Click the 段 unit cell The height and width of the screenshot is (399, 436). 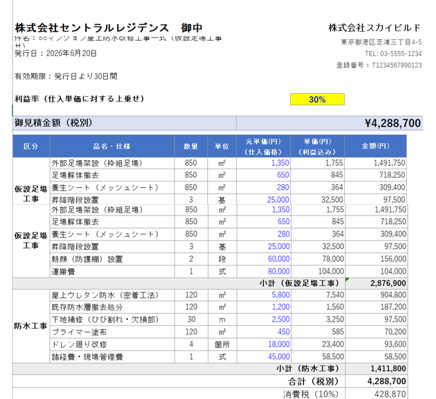[222, 259]
